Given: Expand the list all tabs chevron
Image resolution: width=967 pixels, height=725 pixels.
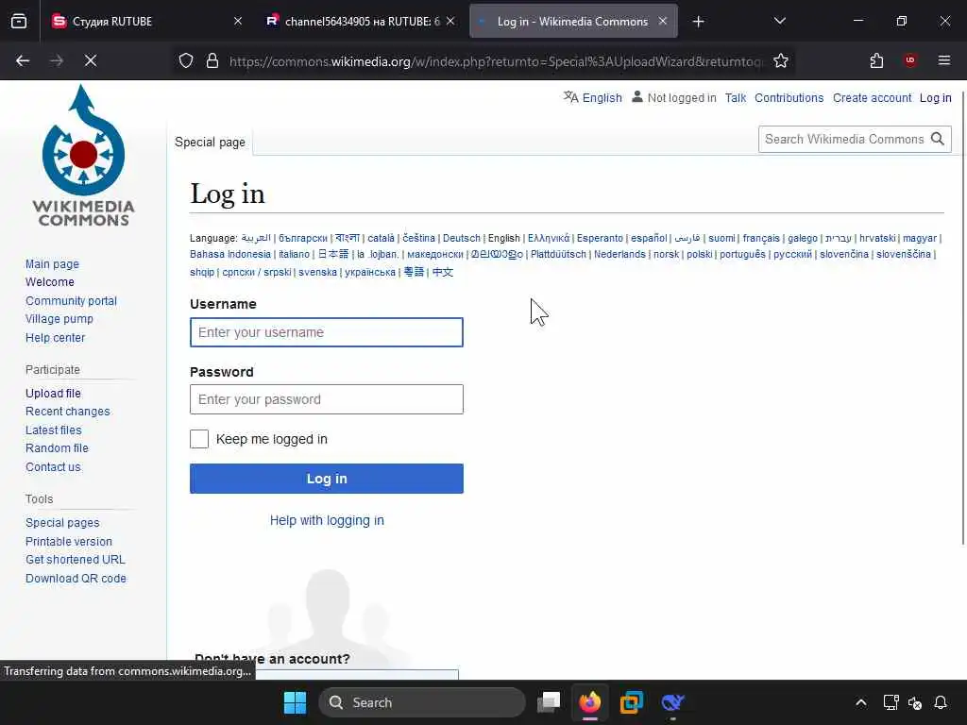Looking at the screenshot, I should pos(779,21).
